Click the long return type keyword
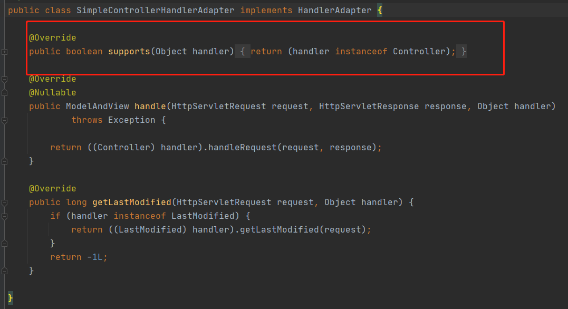Viewport: 568px width, 309px height. tap(76, 202)
